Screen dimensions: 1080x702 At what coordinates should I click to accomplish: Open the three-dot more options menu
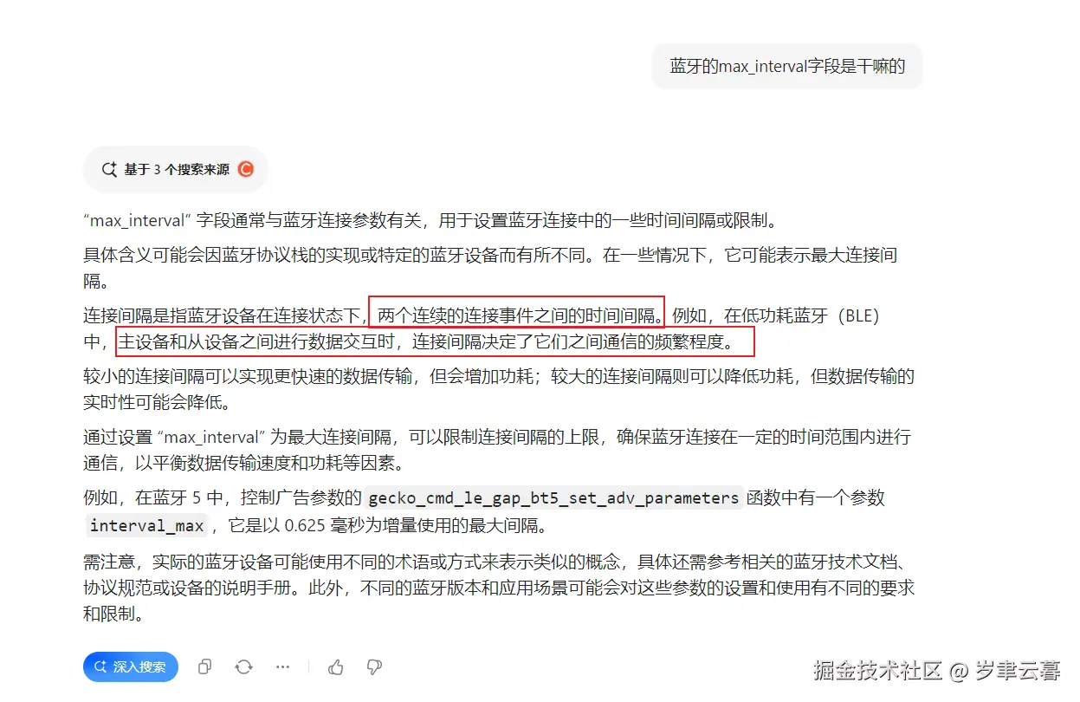pos(282,666)
